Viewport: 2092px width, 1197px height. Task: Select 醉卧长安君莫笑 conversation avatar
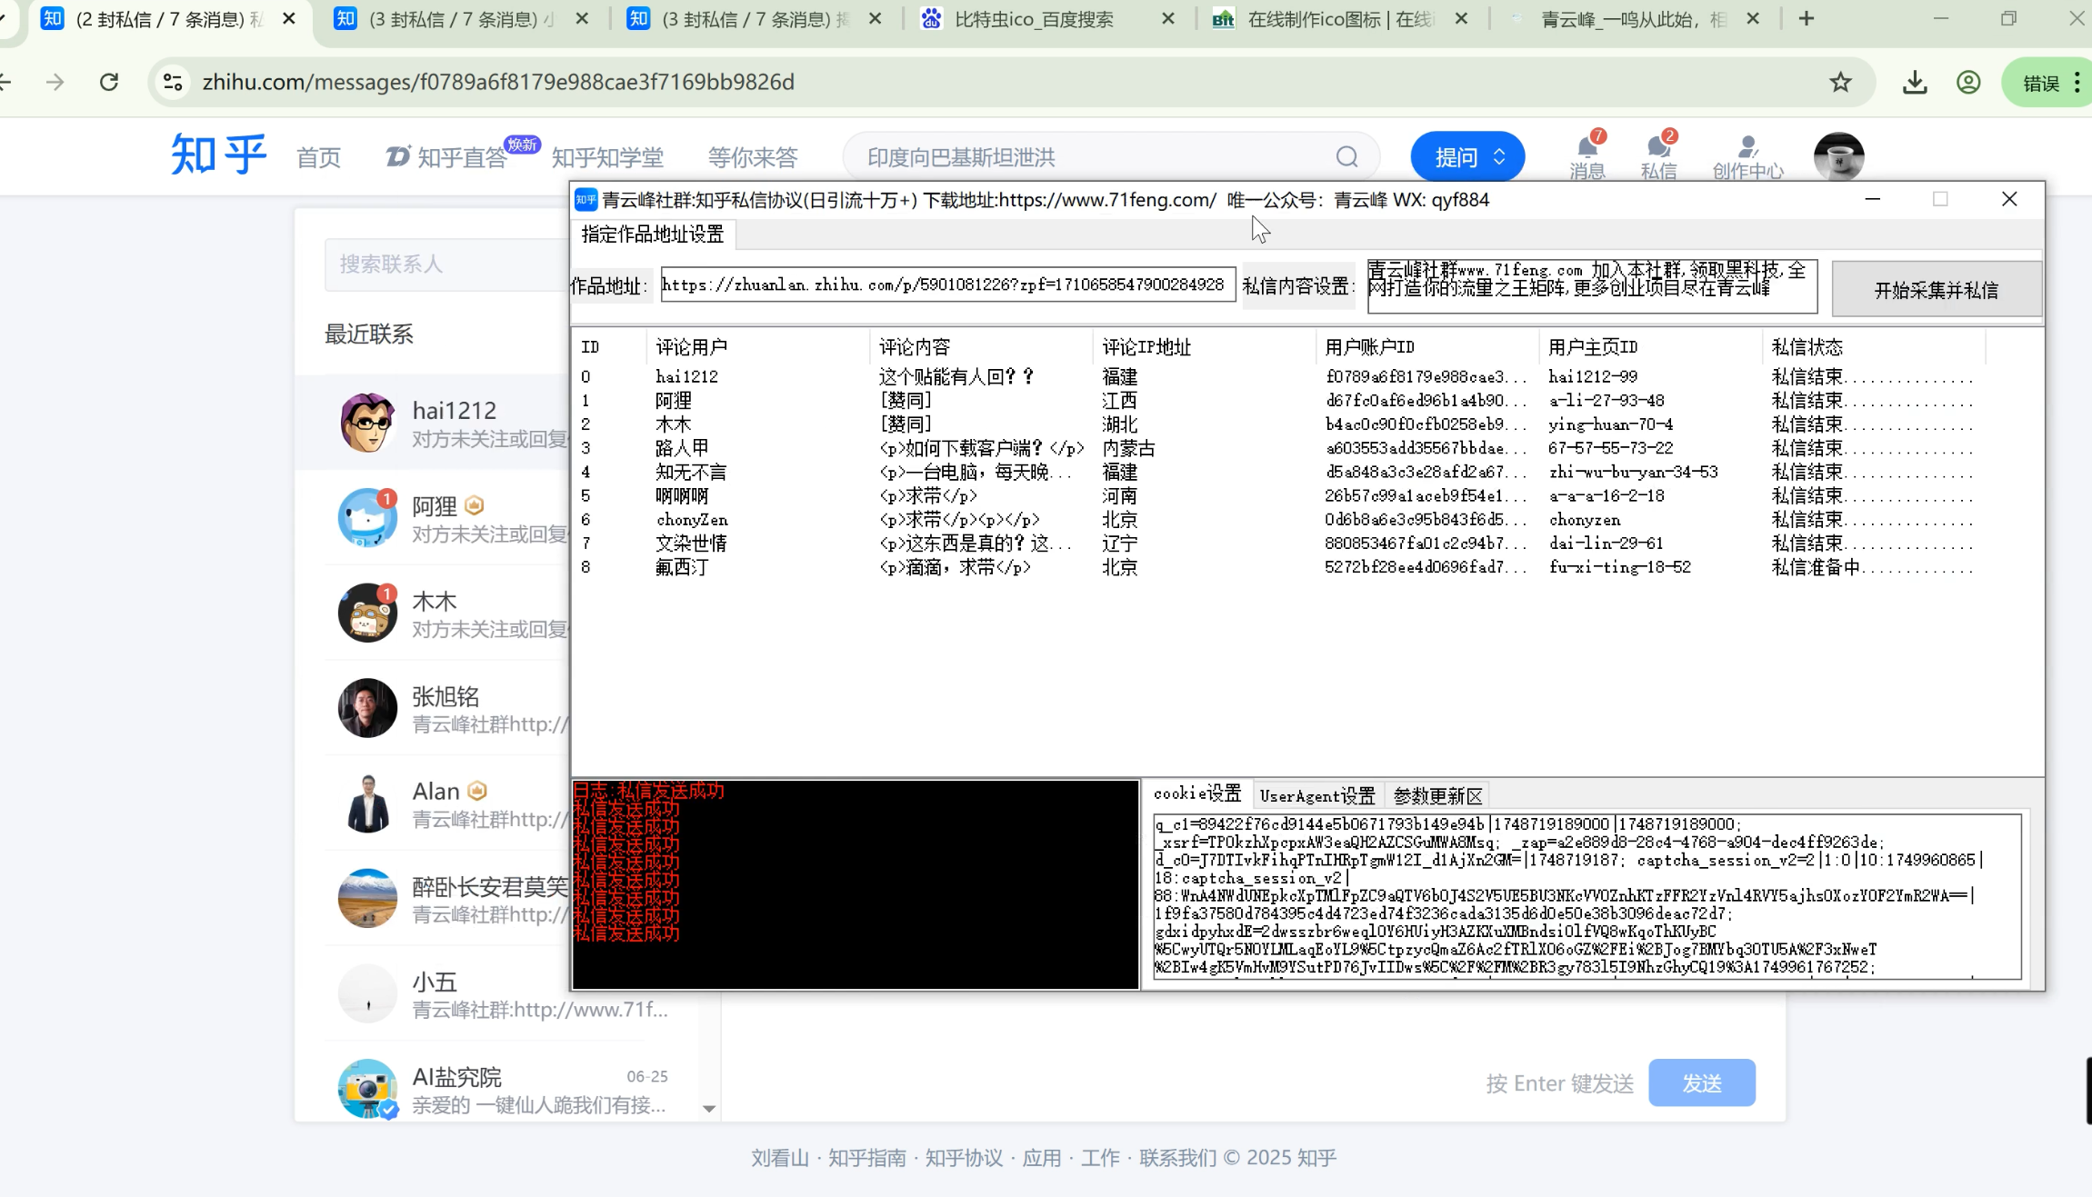pos(367,898)
